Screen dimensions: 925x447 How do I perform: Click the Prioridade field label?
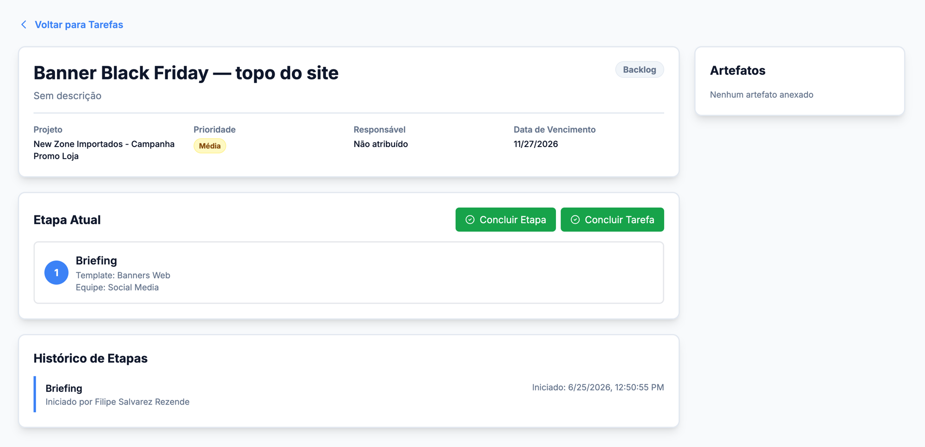coord(215,130)
